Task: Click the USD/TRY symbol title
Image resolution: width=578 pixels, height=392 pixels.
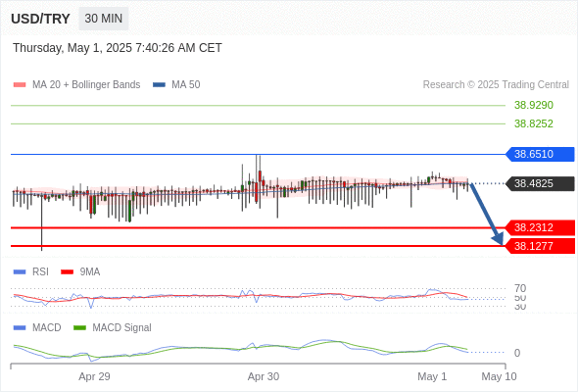Action: tap(40, 19)
